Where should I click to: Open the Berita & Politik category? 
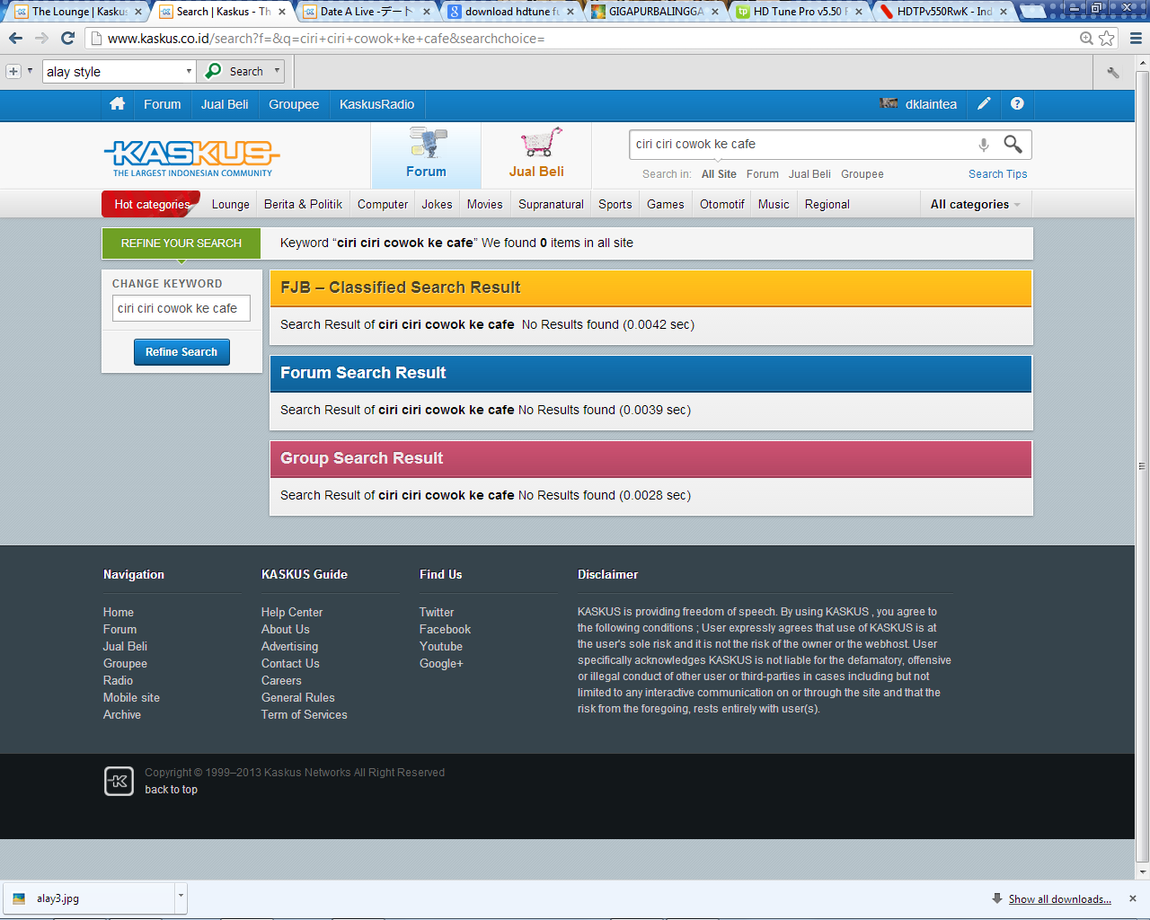[303, 205]
